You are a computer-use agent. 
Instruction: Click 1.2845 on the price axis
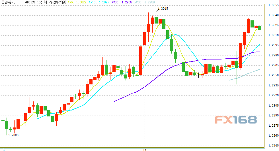273,145
